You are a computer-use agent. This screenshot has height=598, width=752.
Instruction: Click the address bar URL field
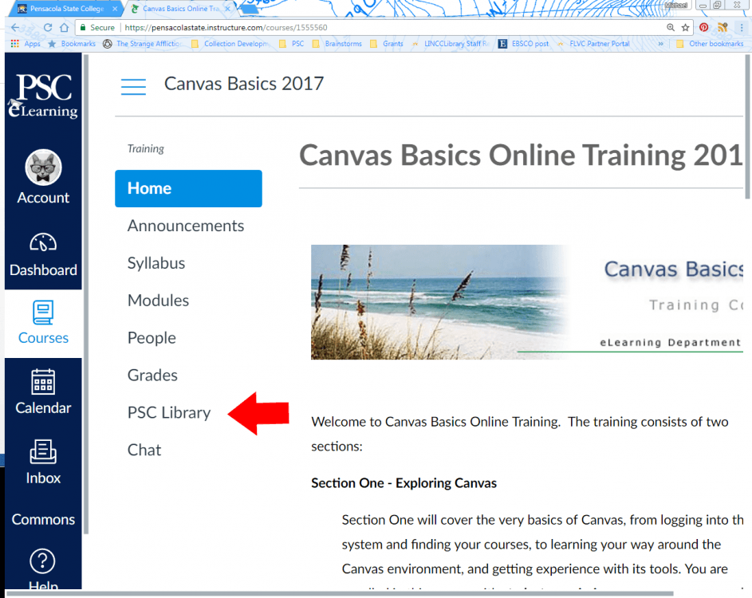coord(384,27)
